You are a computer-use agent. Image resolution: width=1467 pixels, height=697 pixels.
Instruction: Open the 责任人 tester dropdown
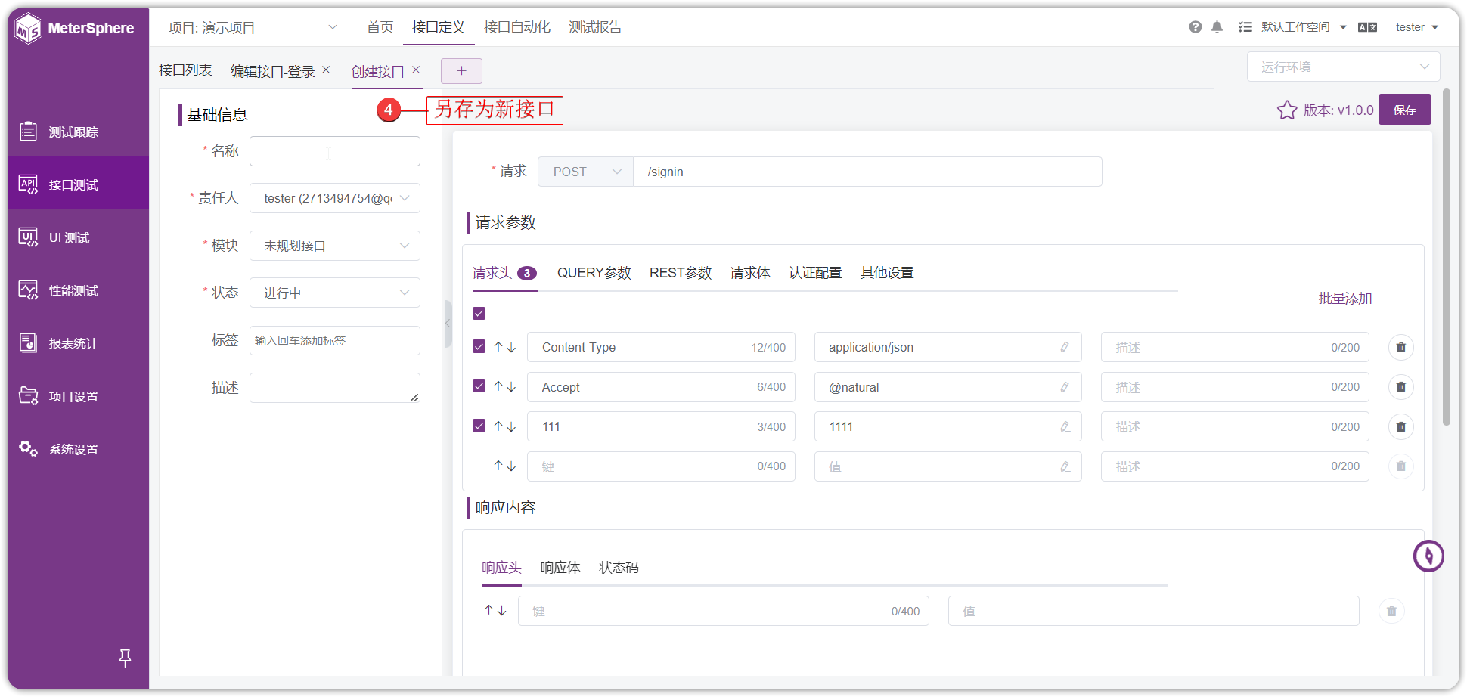[334, 198]
